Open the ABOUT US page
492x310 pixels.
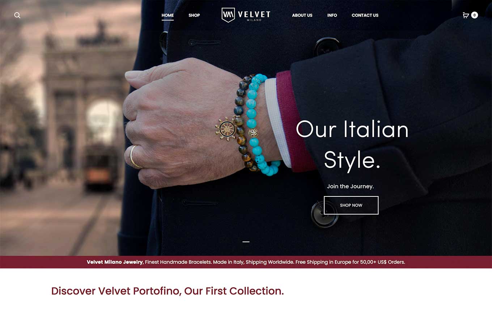(x=302, y=15)
